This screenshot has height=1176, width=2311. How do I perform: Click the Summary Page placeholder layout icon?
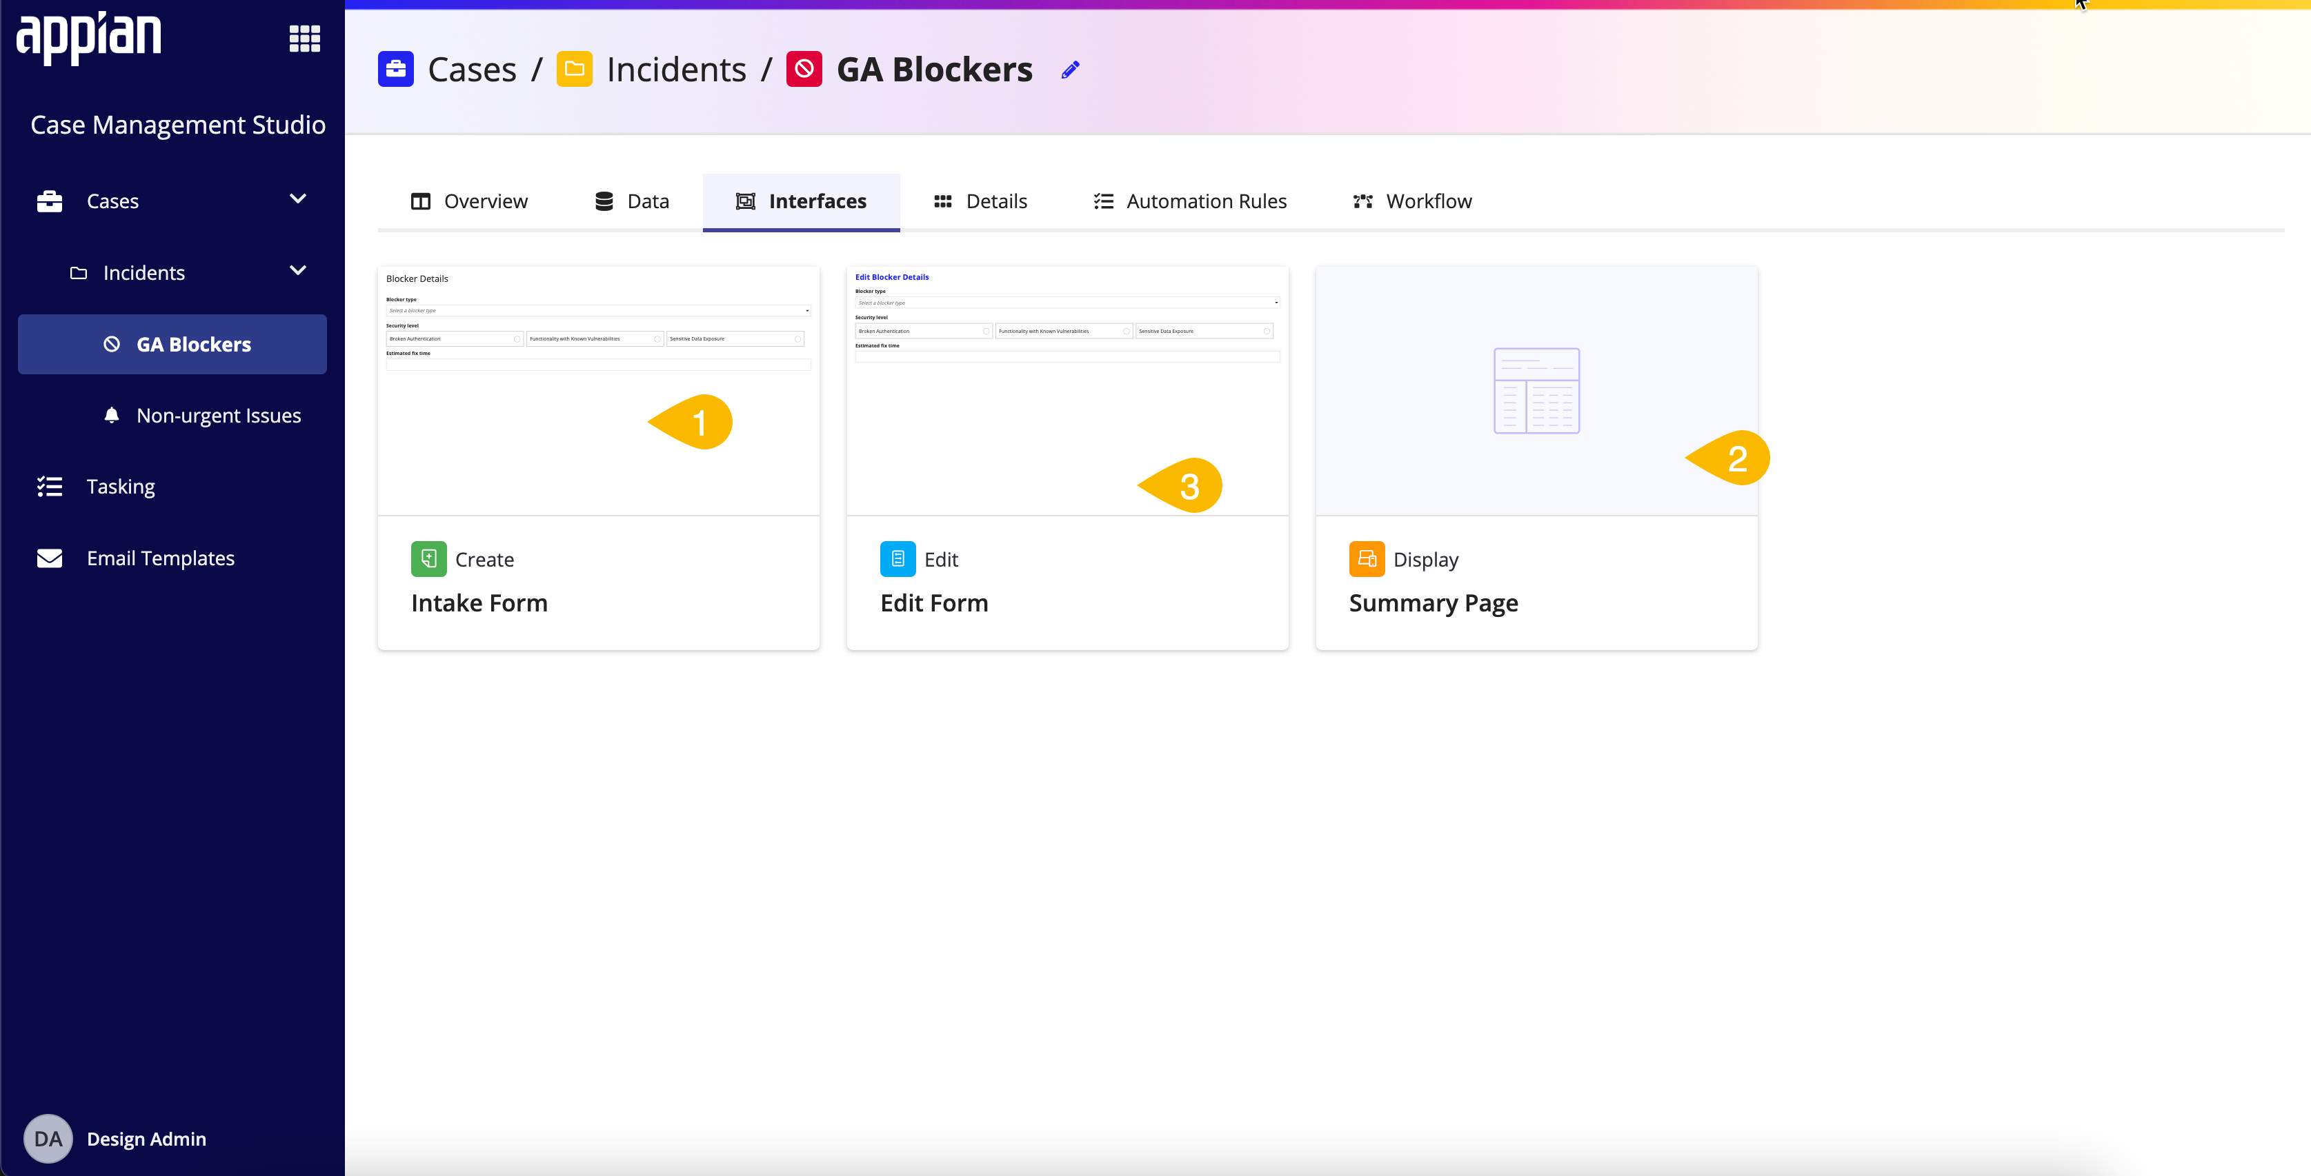[x=1537, y=391]
